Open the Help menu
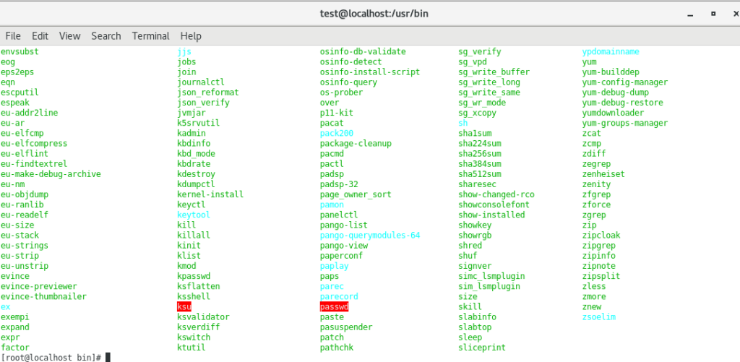 pyautogui.click(x=191, y=36)
